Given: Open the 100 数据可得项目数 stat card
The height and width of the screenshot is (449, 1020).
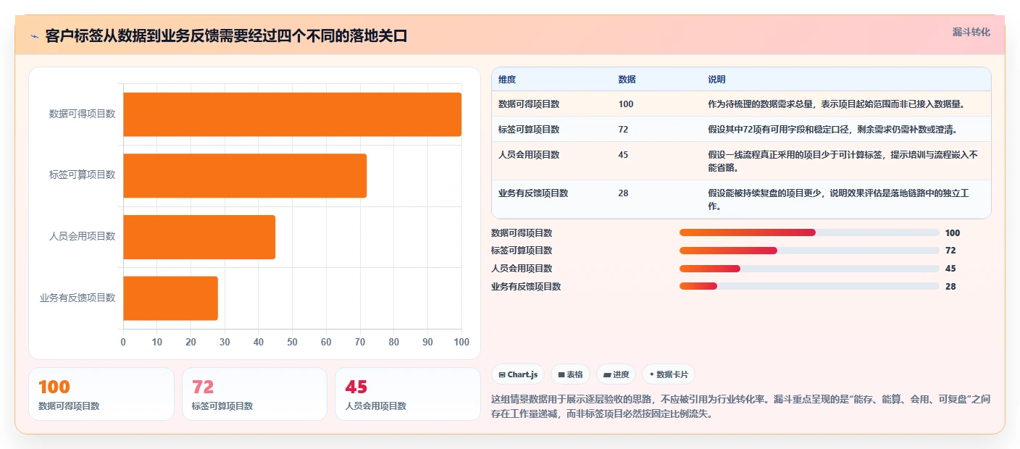Looking at the screenshot, I should [x=101, y=394].
